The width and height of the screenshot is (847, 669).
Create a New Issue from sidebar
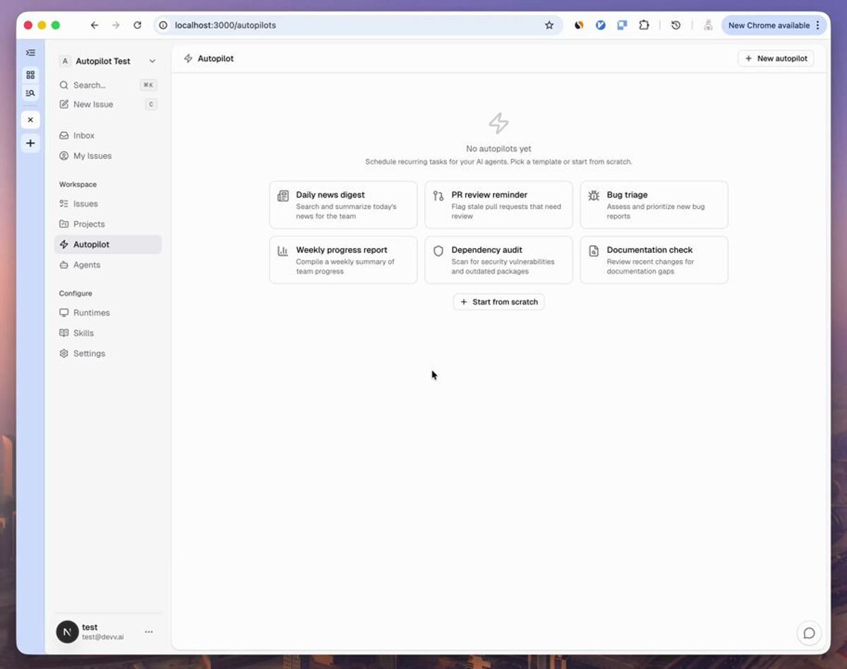[108, 105]
